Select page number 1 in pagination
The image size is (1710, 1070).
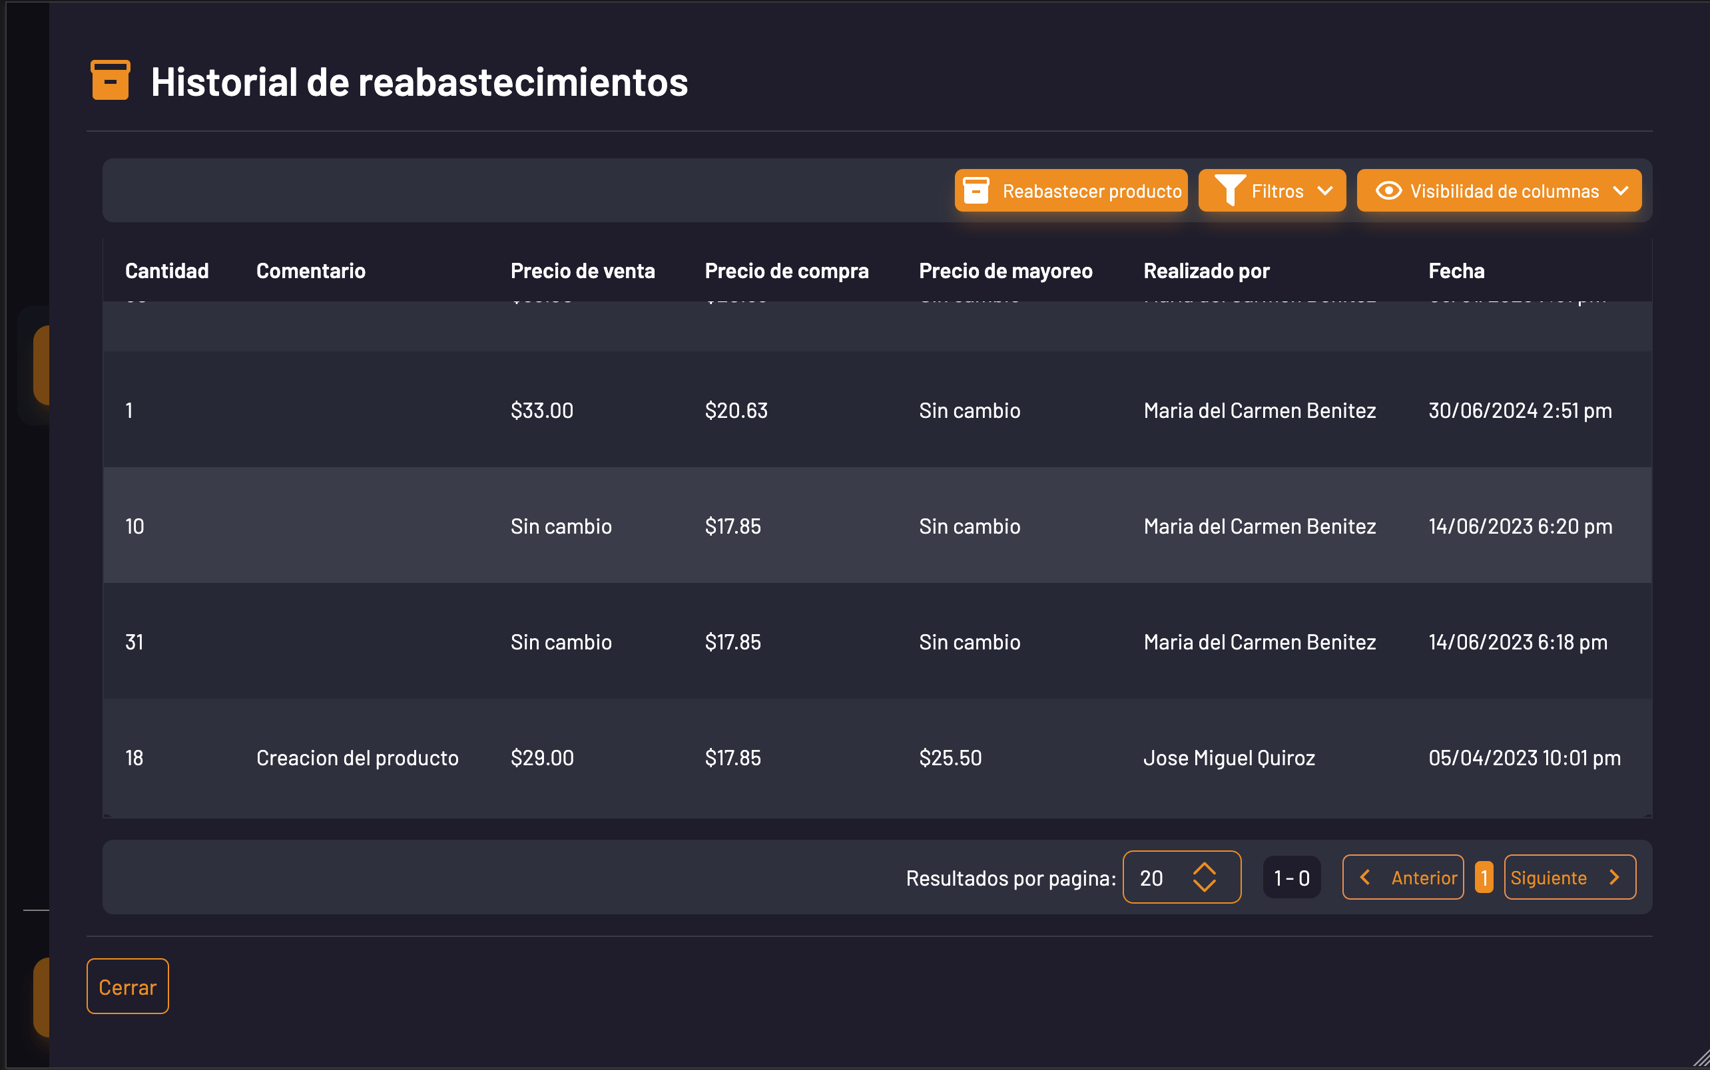point(1484,877)
